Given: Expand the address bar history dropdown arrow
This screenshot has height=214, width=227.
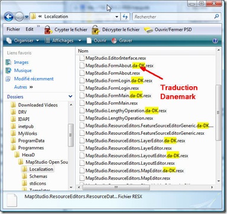Looking at the screenshot, I should 117,17.
